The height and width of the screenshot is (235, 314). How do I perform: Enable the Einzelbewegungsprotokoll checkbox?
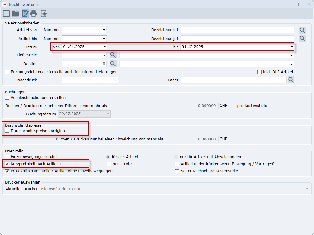7,157
